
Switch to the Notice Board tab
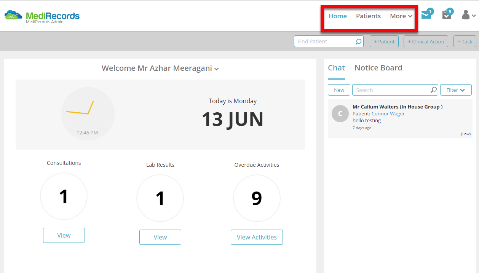click(378, 68)
